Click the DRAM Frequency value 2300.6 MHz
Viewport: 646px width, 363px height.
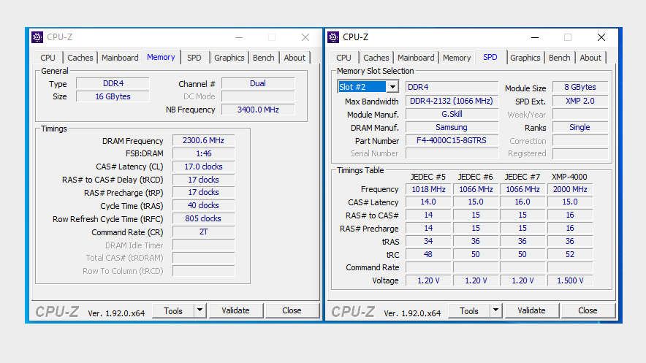click(204, 140)
